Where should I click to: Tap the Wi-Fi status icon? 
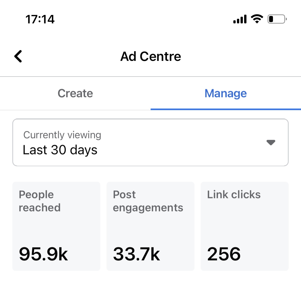click(257, 19)
